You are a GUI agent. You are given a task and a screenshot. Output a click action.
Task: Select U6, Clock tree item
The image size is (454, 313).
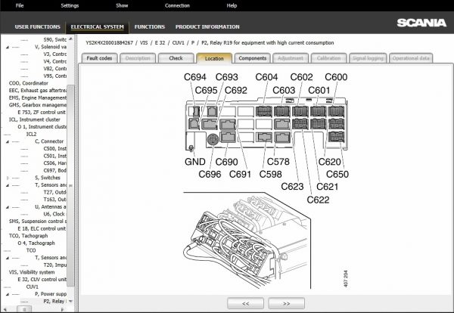(x=54, y=214)
